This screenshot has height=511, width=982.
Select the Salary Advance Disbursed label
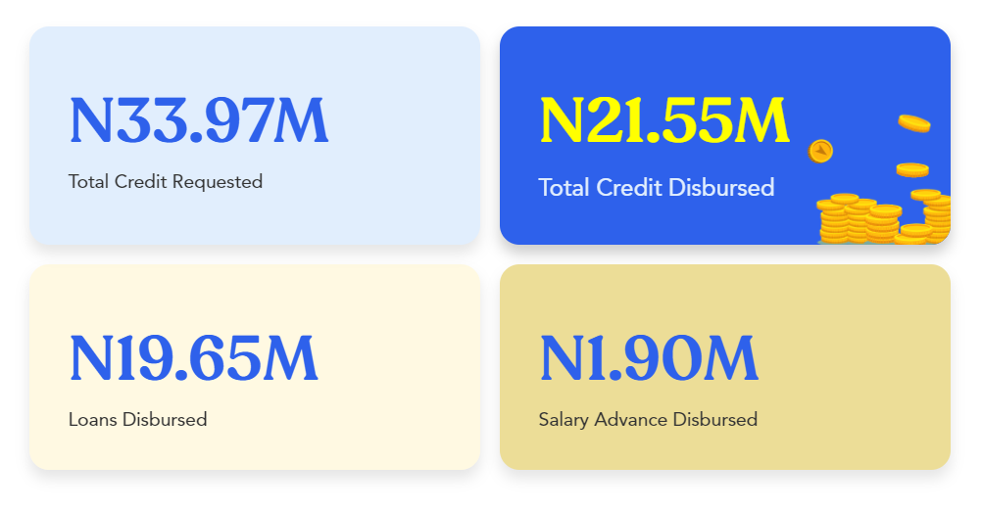pos(648,420)
